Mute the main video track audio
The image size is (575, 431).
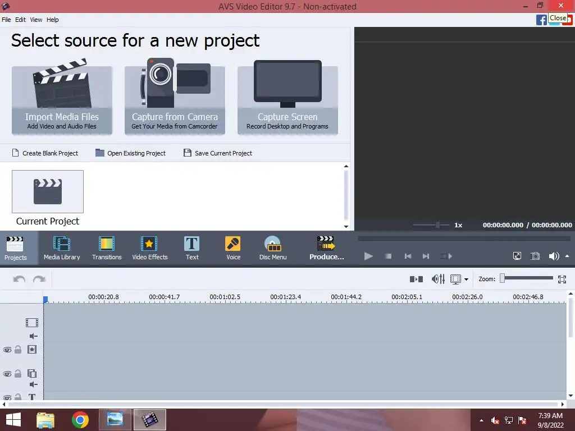[x=33, y=336]
